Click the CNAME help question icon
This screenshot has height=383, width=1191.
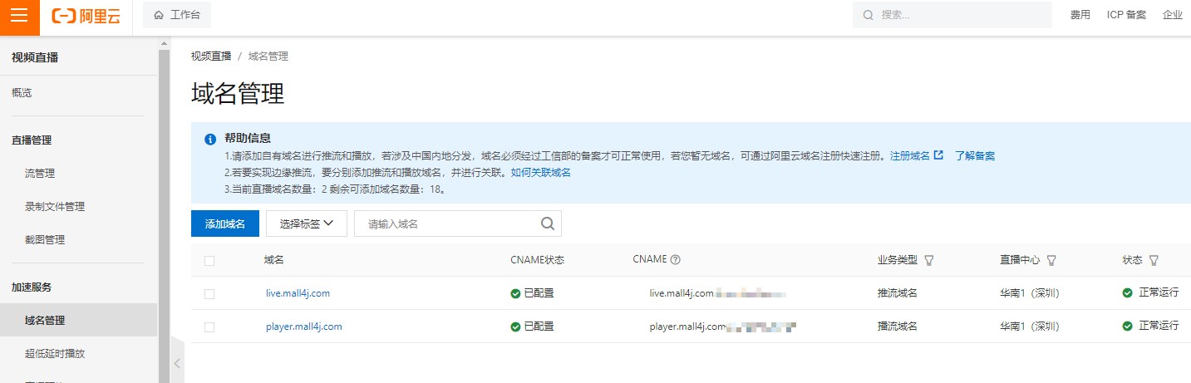676,260
